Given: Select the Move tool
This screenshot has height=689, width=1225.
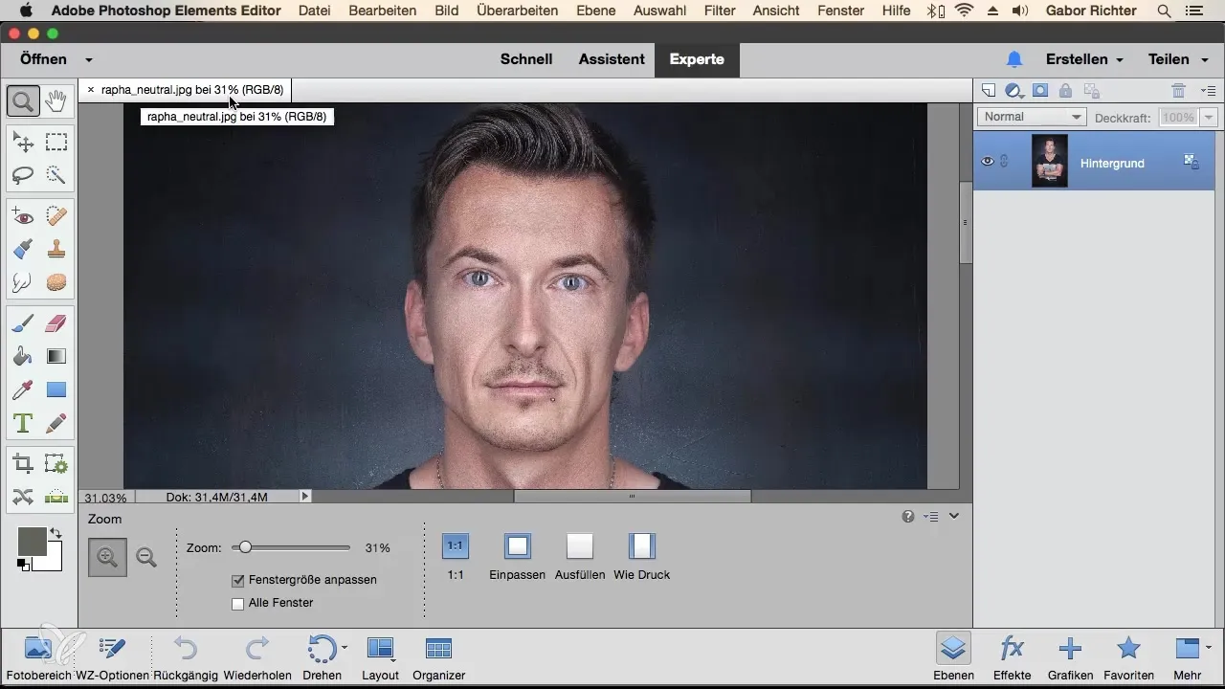Looking at the screenshot, I should pyautogui.click(x=23, y=143).
